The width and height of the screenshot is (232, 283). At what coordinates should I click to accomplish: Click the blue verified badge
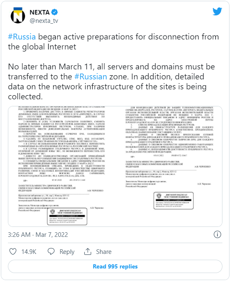click(54, 12)
